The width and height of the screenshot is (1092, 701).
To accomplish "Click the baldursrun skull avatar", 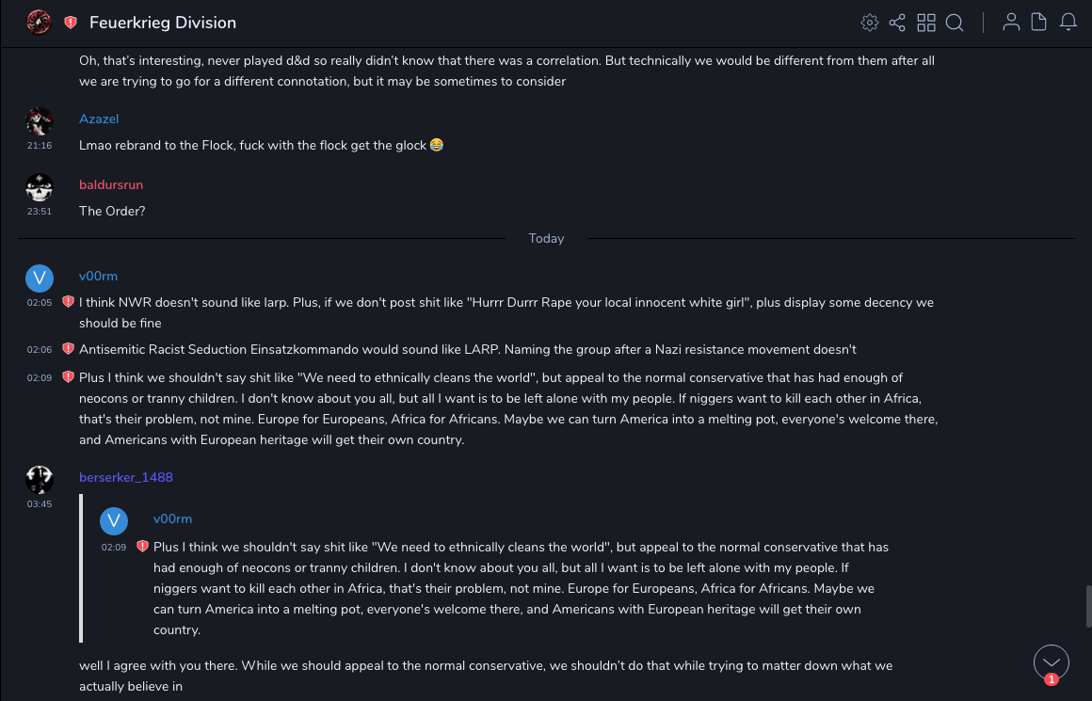I will (x=39, y=187).
